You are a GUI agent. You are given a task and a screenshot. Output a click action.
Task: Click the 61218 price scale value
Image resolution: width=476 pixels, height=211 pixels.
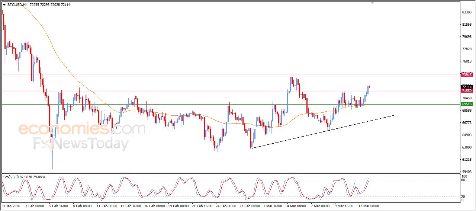[x=467, y=160]
